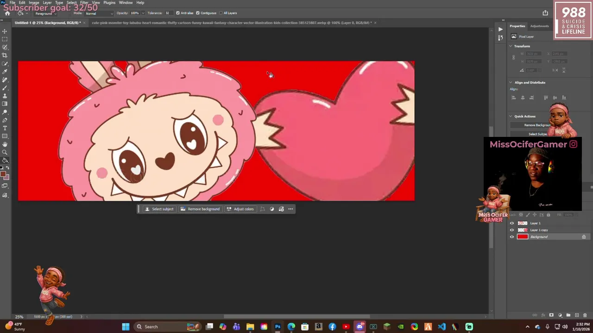Screen dimensions: 593x333
Task: Toggle the Contiguous checkbox
Action: (x=198, y=13)
